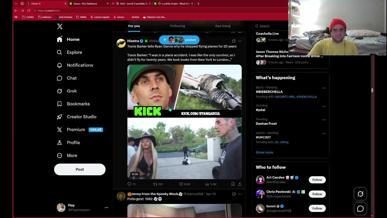Viewport: 387px width, 218px height.
Task: Repost the Hiastra post
Action: tap(158, 184)
